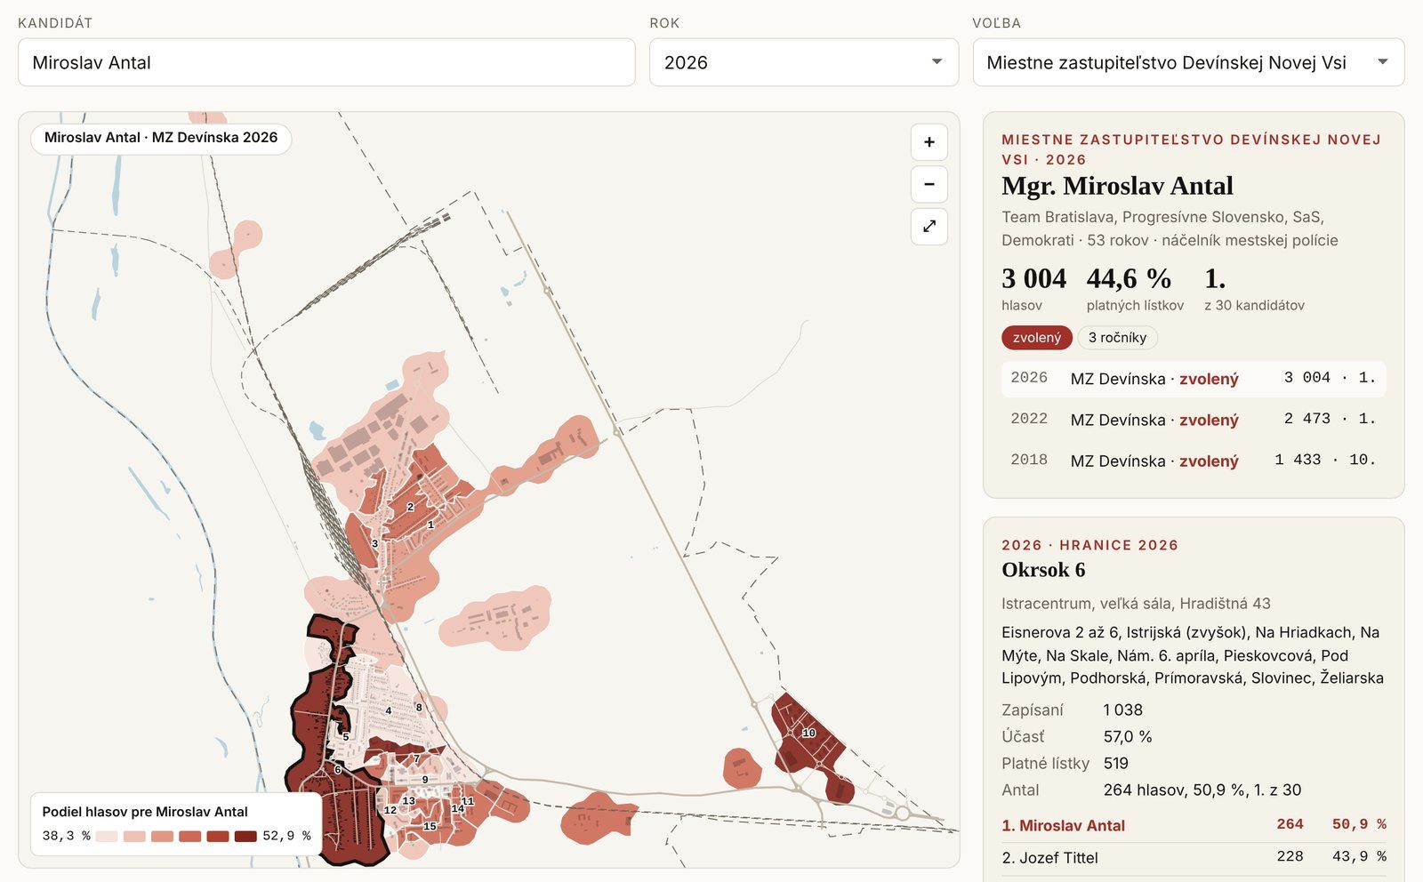This screenshot has width=1423, height=882.
Task: Select the 2018 MZ Devínska results row
Action: (1194, 461)
